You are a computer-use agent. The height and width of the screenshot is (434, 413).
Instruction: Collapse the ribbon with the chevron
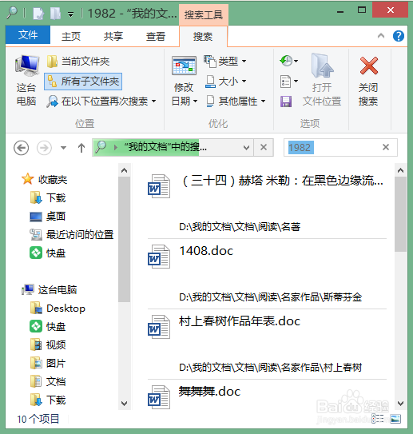(381, 36)
